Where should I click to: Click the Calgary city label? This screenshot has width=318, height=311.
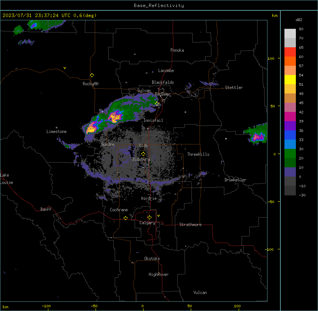click(x=148, y=223)
